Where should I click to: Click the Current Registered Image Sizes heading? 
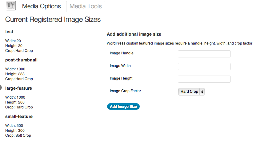pyautogui.click(x=53, y=19)
